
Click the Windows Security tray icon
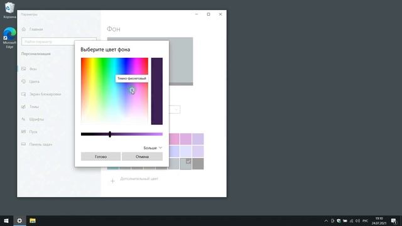[339, 221]
